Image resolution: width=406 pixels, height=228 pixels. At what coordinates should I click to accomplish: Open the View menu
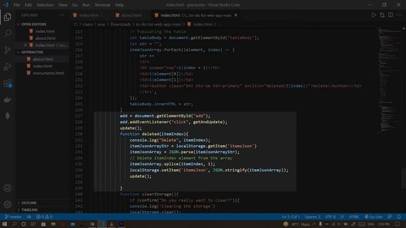63,5
